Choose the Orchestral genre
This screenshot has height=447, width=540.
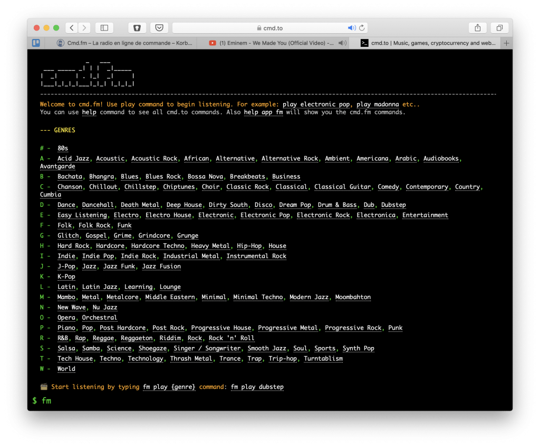[100, 317]
